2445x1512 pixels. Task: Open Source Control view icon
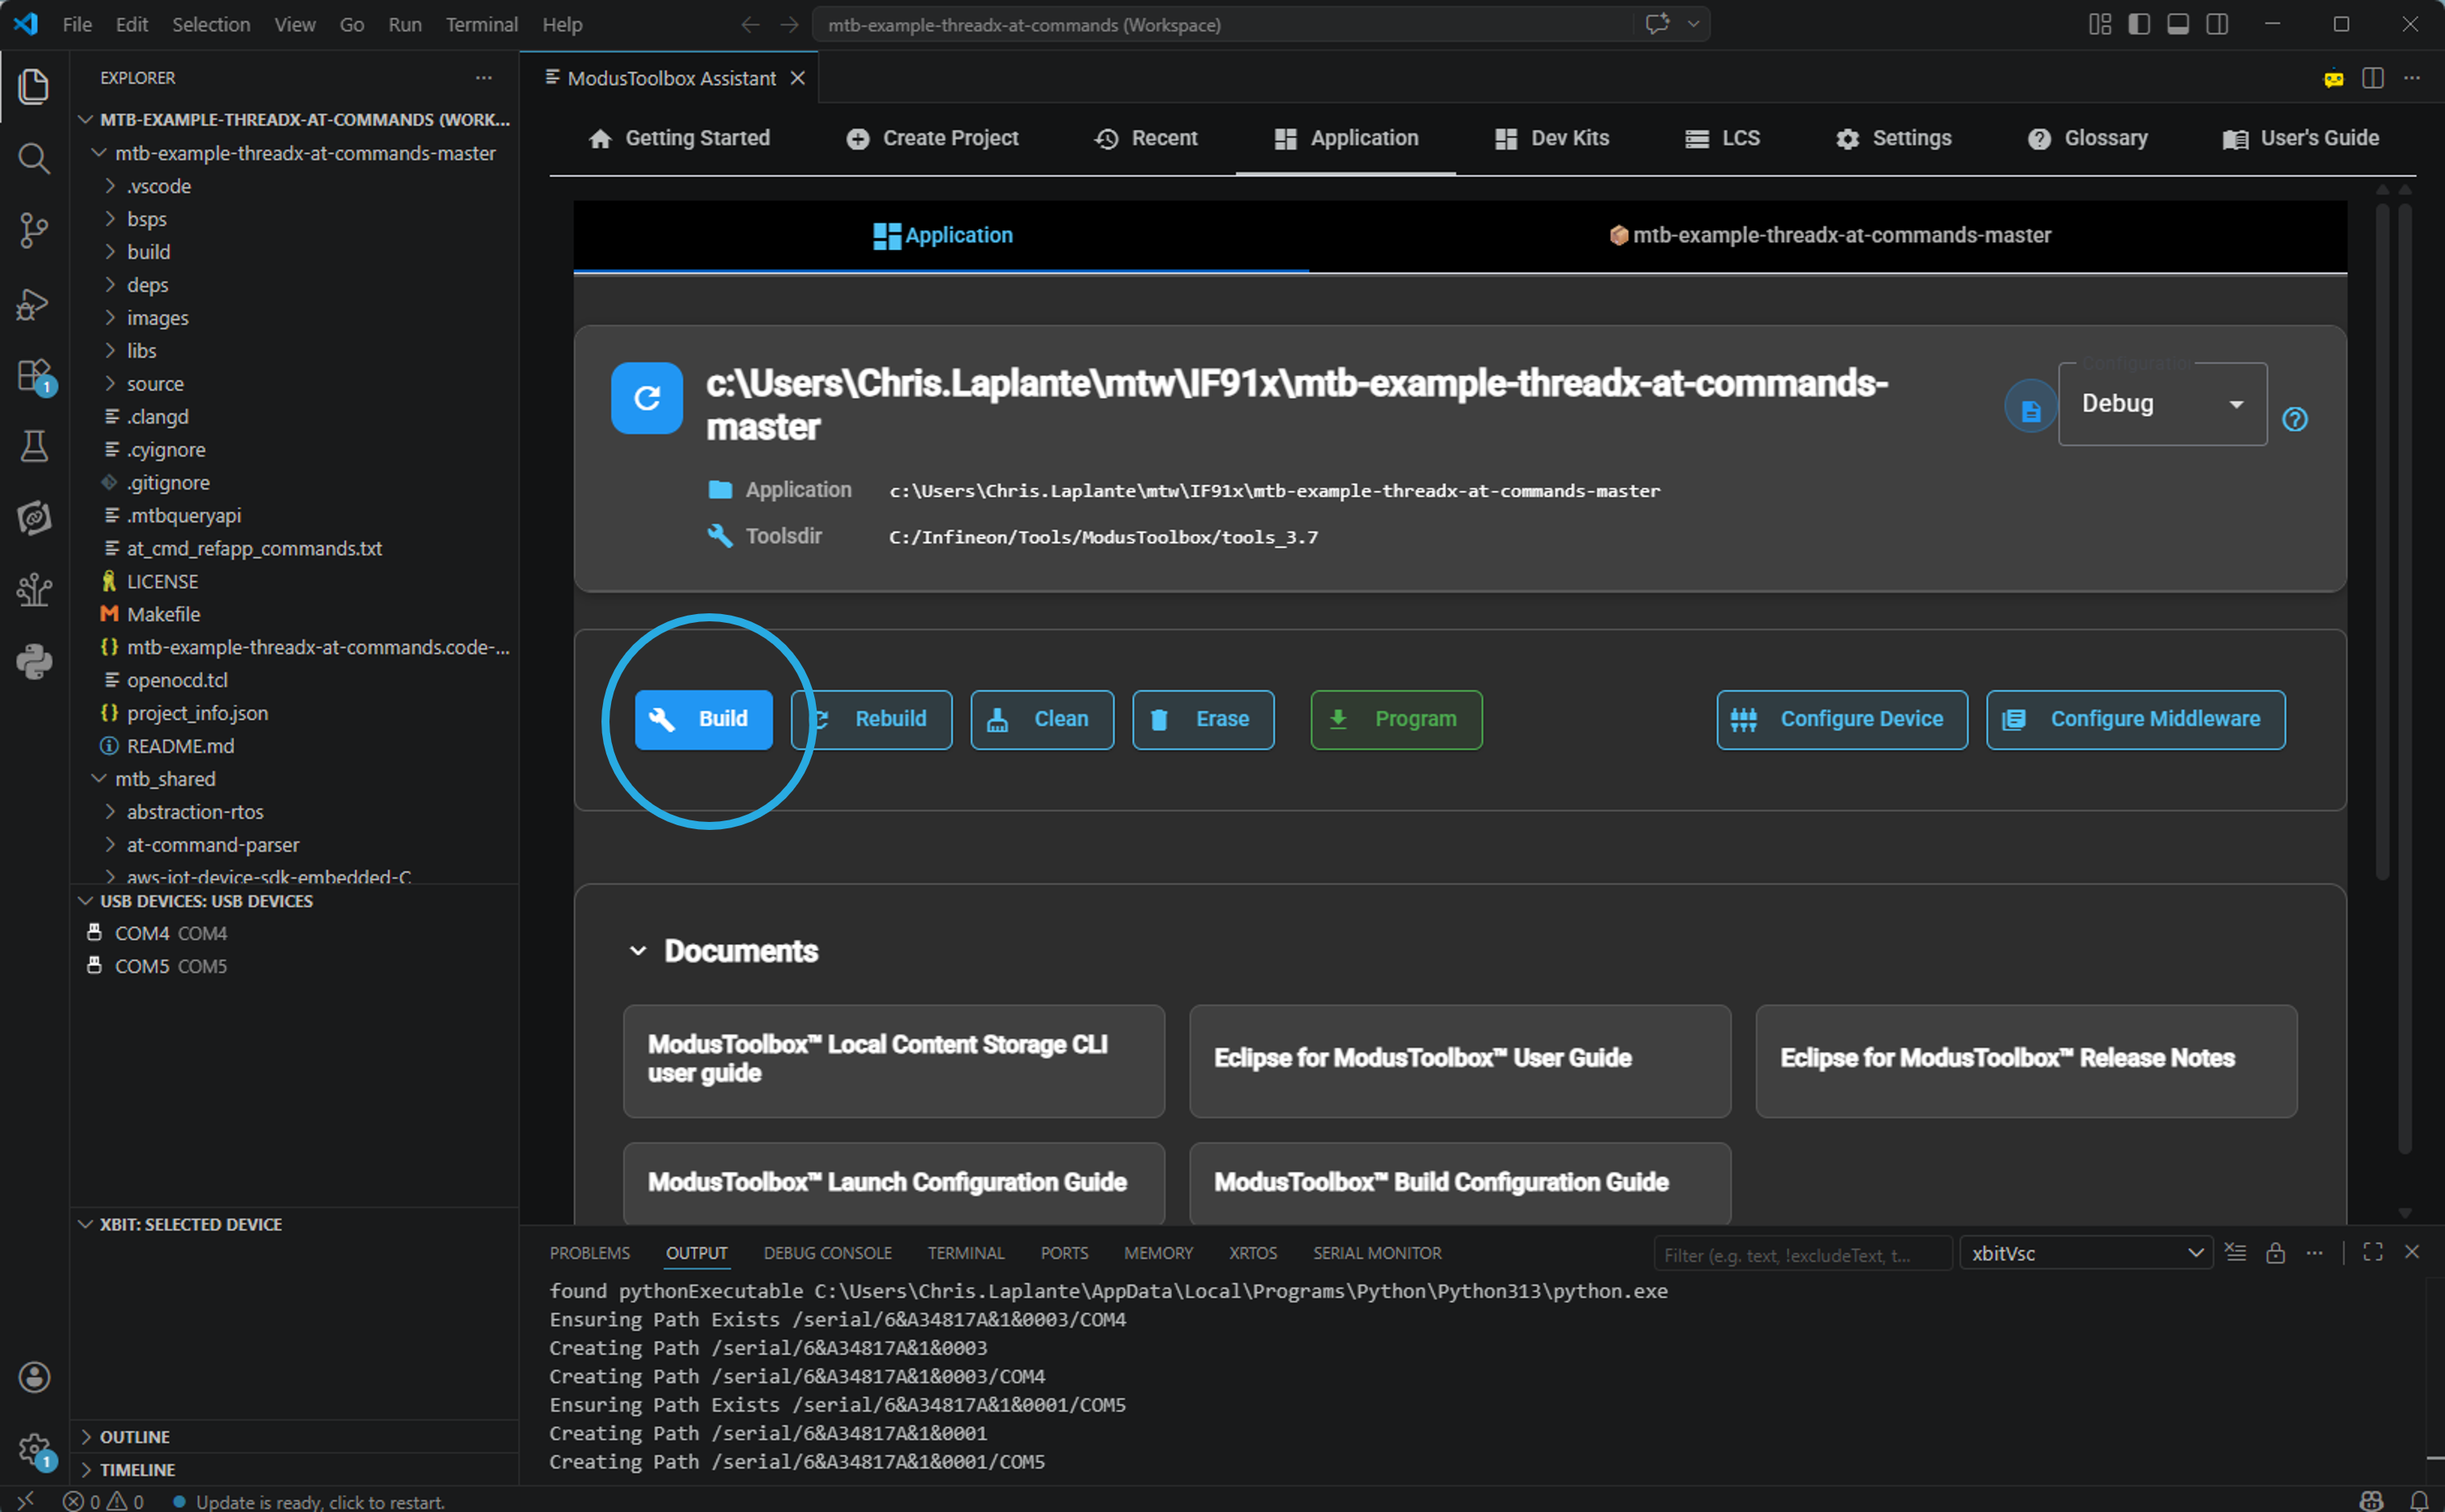click(x=34, y=230)
